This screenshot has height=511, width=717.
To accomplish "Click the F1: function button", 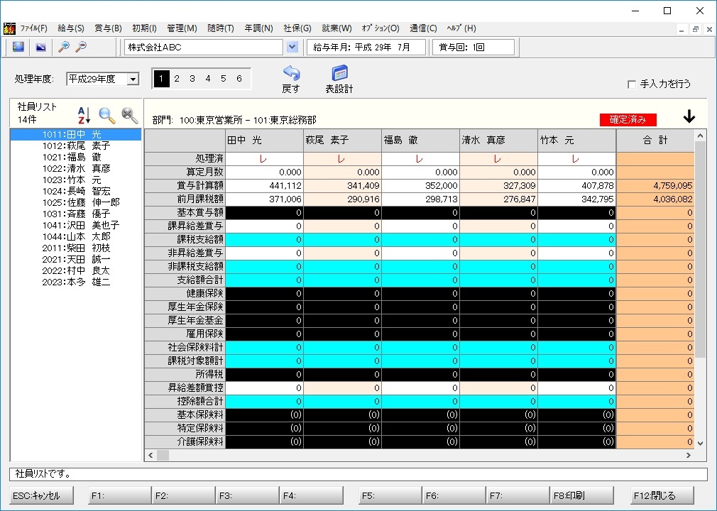I will point(119,495).
